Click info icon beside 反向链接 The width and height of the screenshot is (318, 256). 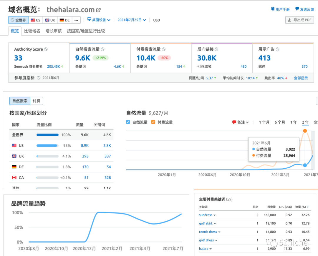(x=216, y=49)
